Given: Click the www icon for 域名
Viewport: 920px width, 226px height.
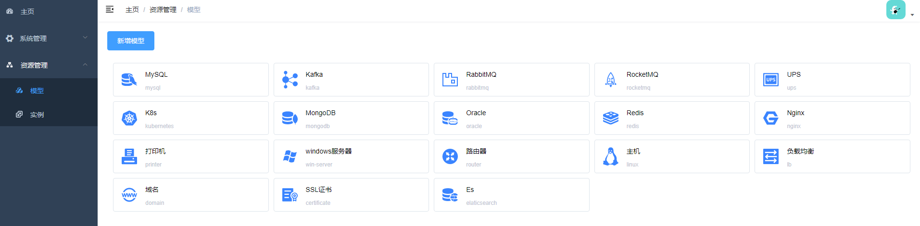Looking at the screenshot, I should [129, 195].
